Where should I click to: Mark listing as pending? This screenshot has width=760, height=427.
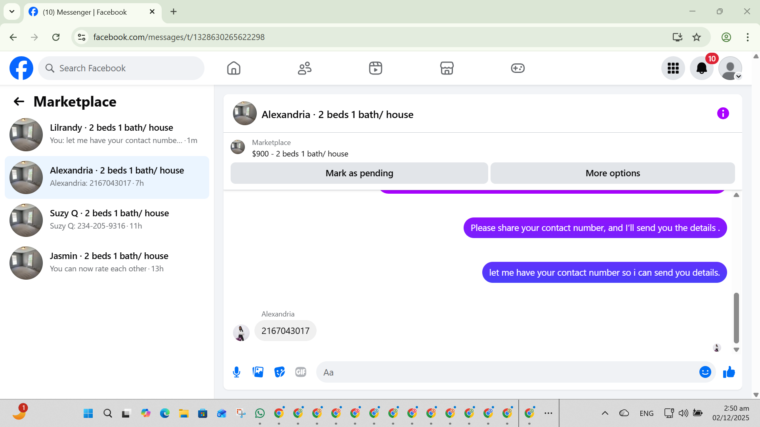pyautogui.click(x=359, y=173)
